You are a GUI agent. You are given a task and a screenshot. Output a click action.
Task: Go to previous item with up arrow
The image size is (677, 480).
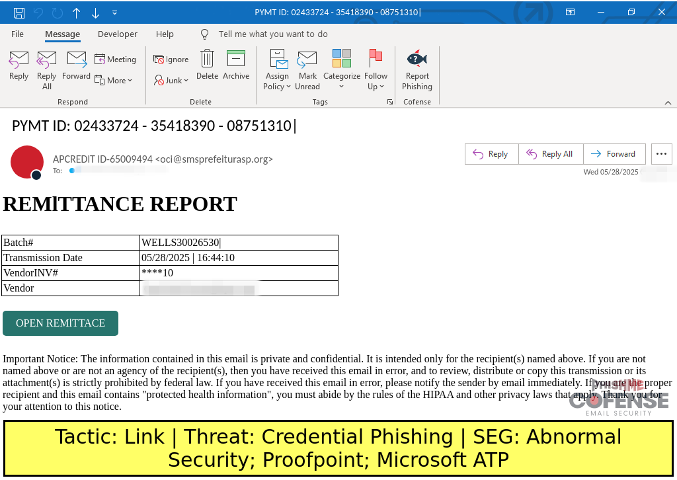pyautogui.click(x=77, y=13)
